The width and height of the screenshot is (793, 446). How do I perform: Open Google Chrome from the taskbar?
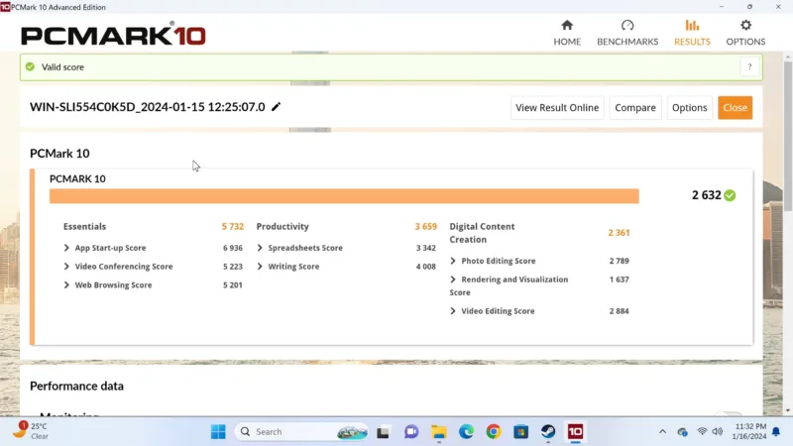pos(493,432)
